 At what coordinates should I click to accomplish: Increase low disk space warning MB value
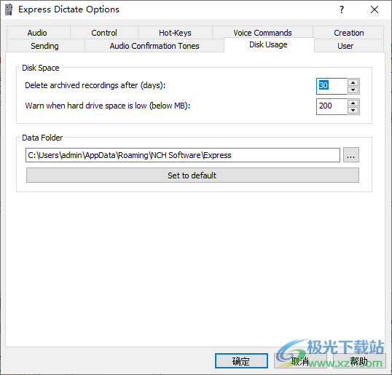(353, 103)
